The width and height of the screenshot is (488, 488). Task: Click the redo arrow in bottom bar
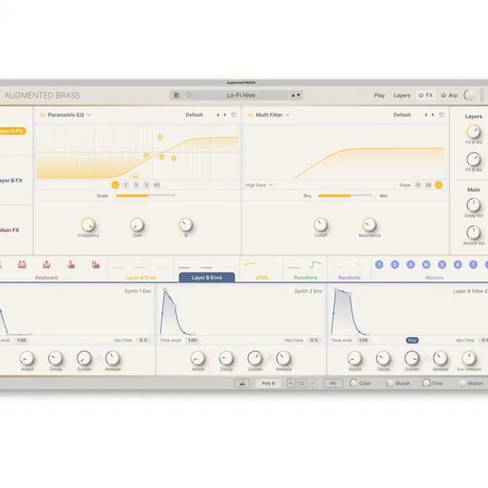coord(312,384)
